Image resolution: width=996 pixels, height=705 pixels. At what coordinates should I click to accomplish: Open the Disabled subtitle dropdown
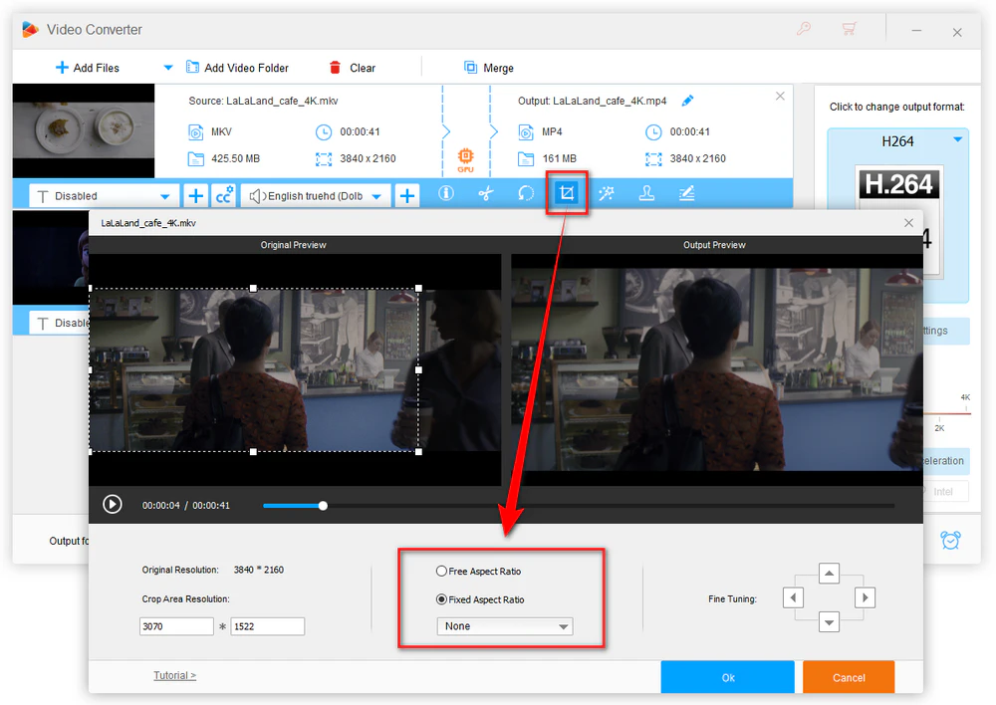[103, 196]
